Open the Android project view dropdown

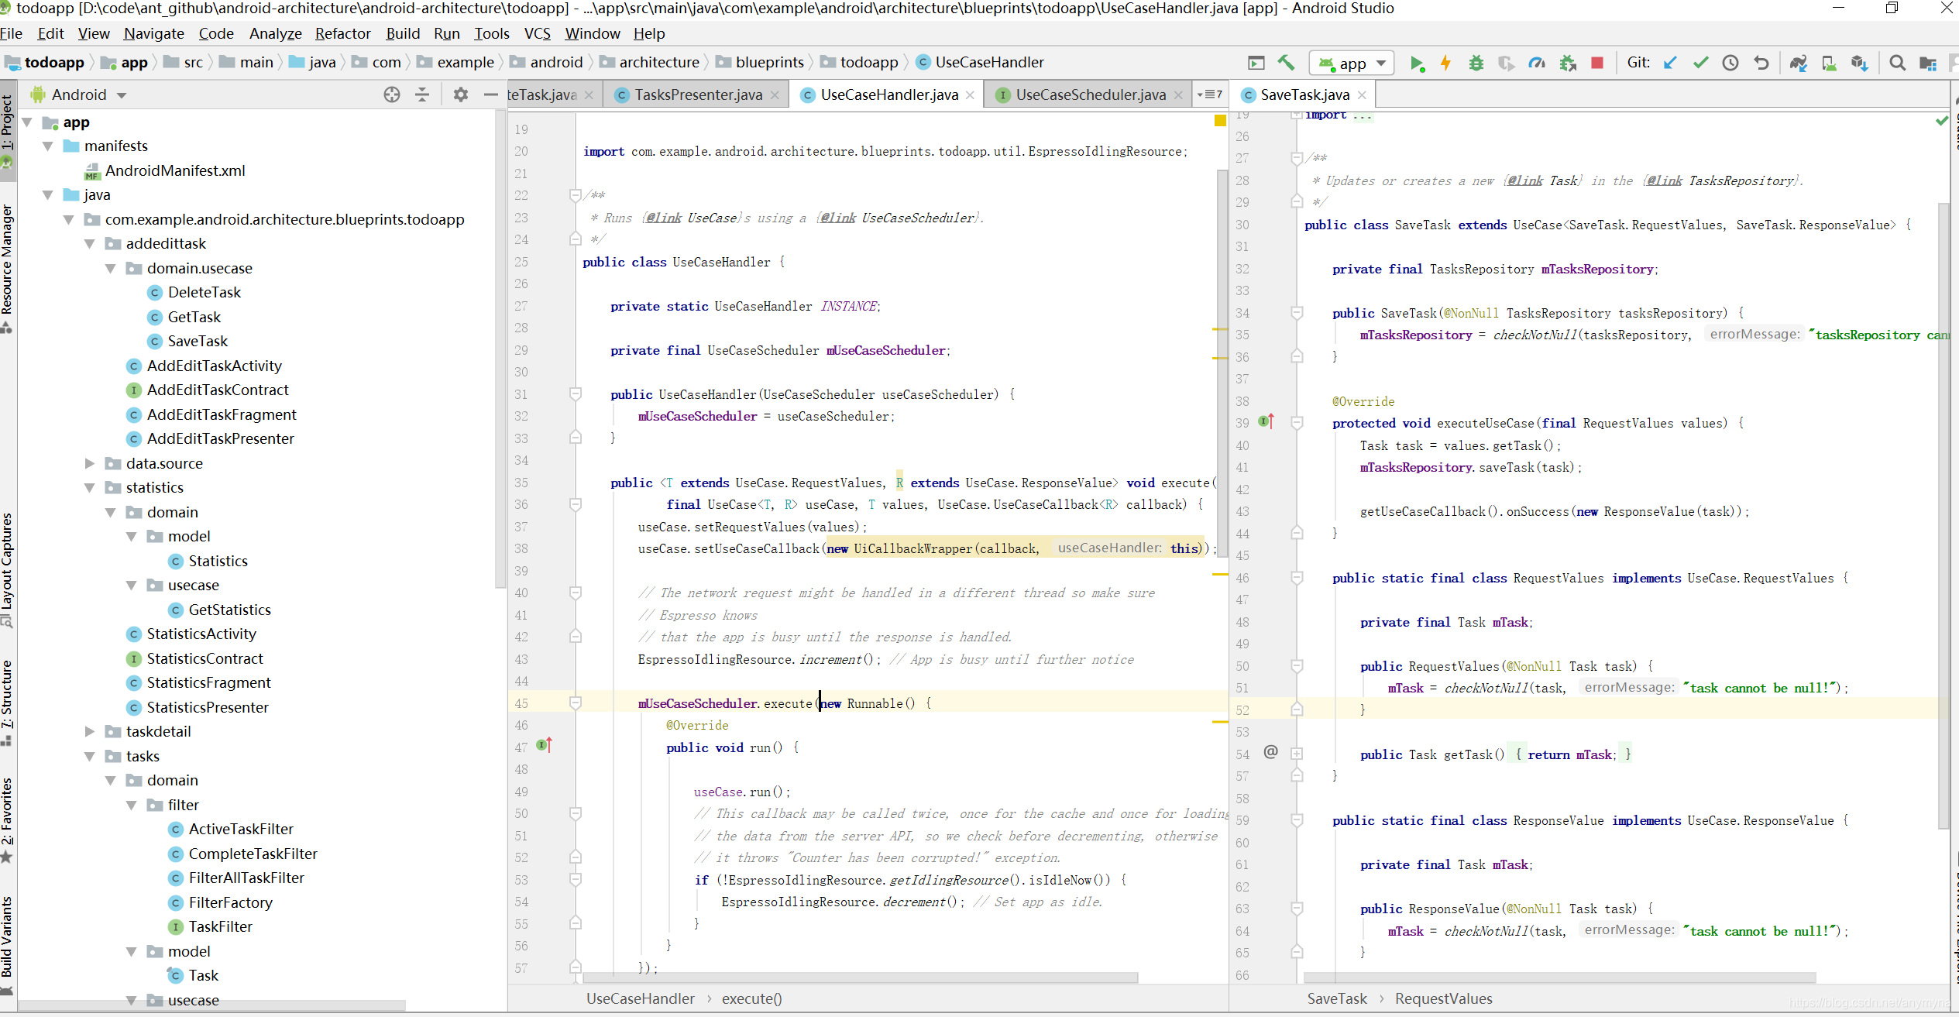122,95
